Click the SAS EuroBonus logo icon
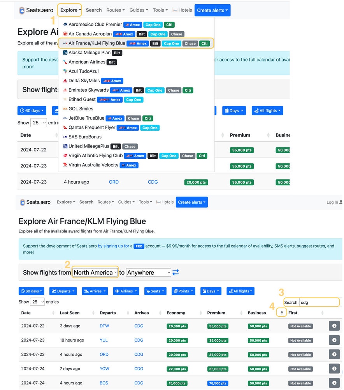Viewport: 344px width, 390px height. click(65, 137)
